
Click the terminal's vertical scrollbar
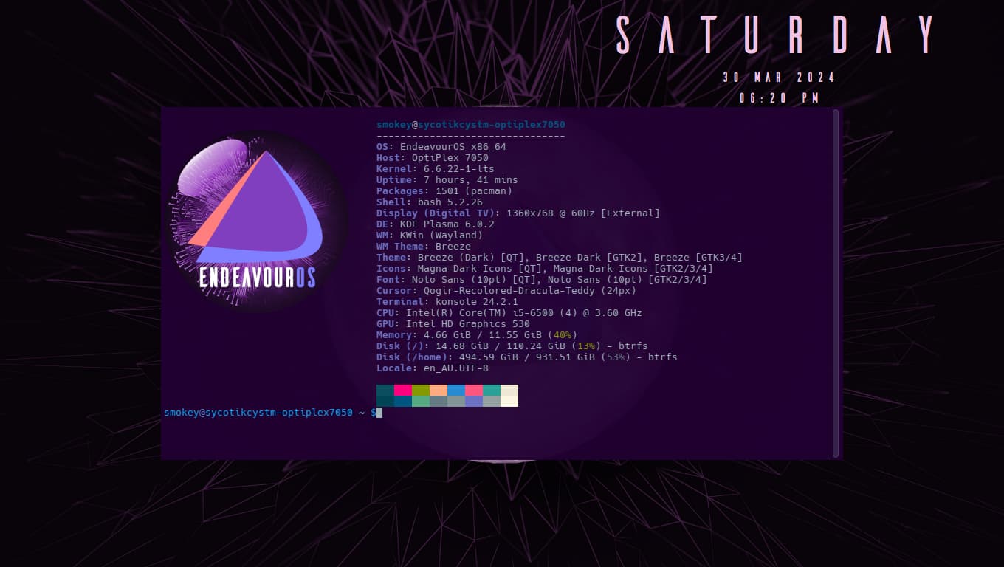coord(835,283)
